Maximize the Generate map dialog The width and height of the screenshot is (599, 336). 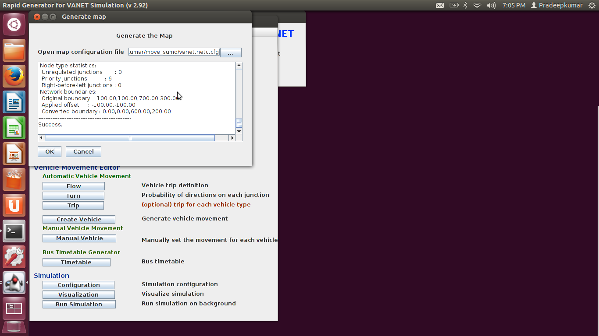[x=53, y=17]
